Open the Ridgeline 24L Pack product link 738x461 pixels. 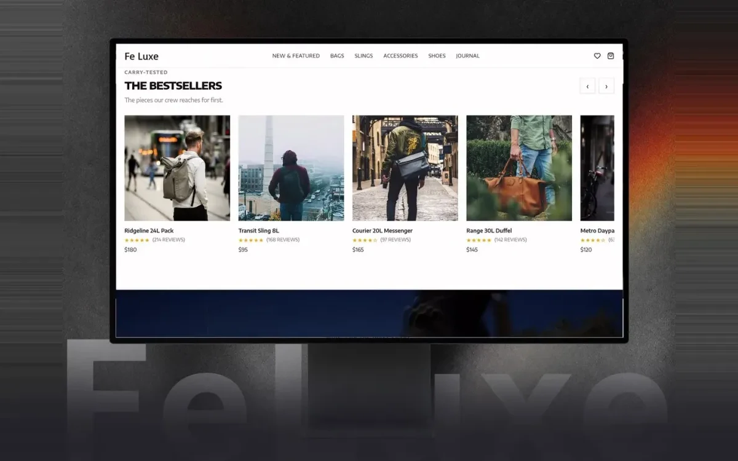[x=149, y=231]
